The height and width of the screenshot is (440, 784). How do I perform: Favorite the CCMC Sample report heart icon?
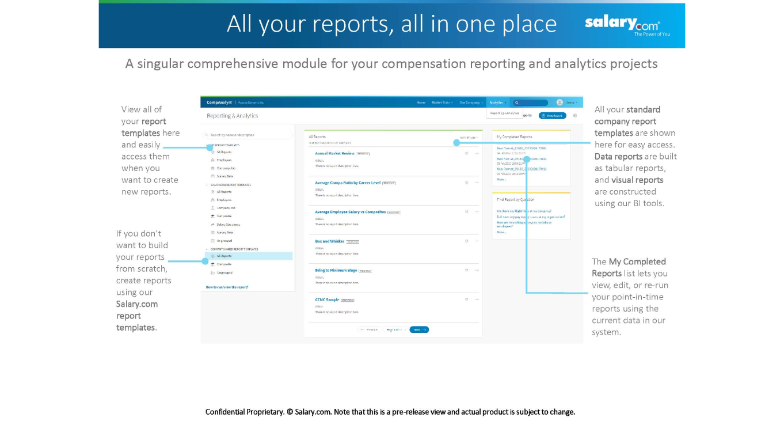(x=467, y=299)
